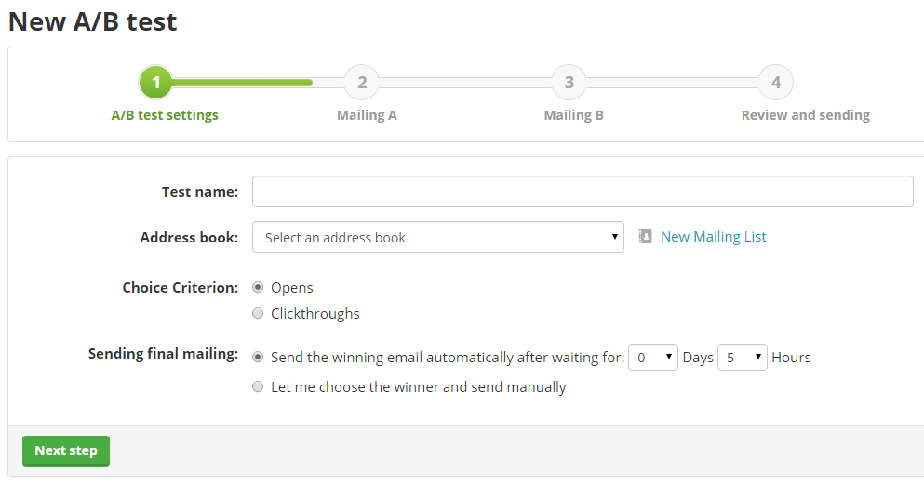
Task: Click the address book icon beside New Mailing List
Action: point(645,237)
